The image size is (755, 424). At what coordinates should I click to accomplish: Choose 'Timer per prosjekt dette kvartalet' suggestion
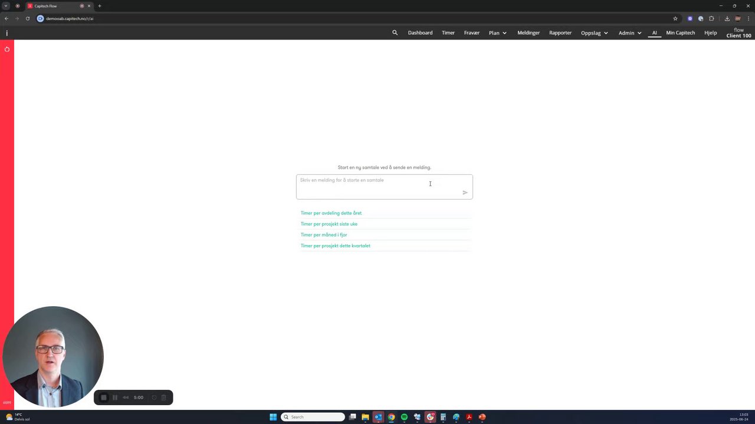tap(336, 246)
